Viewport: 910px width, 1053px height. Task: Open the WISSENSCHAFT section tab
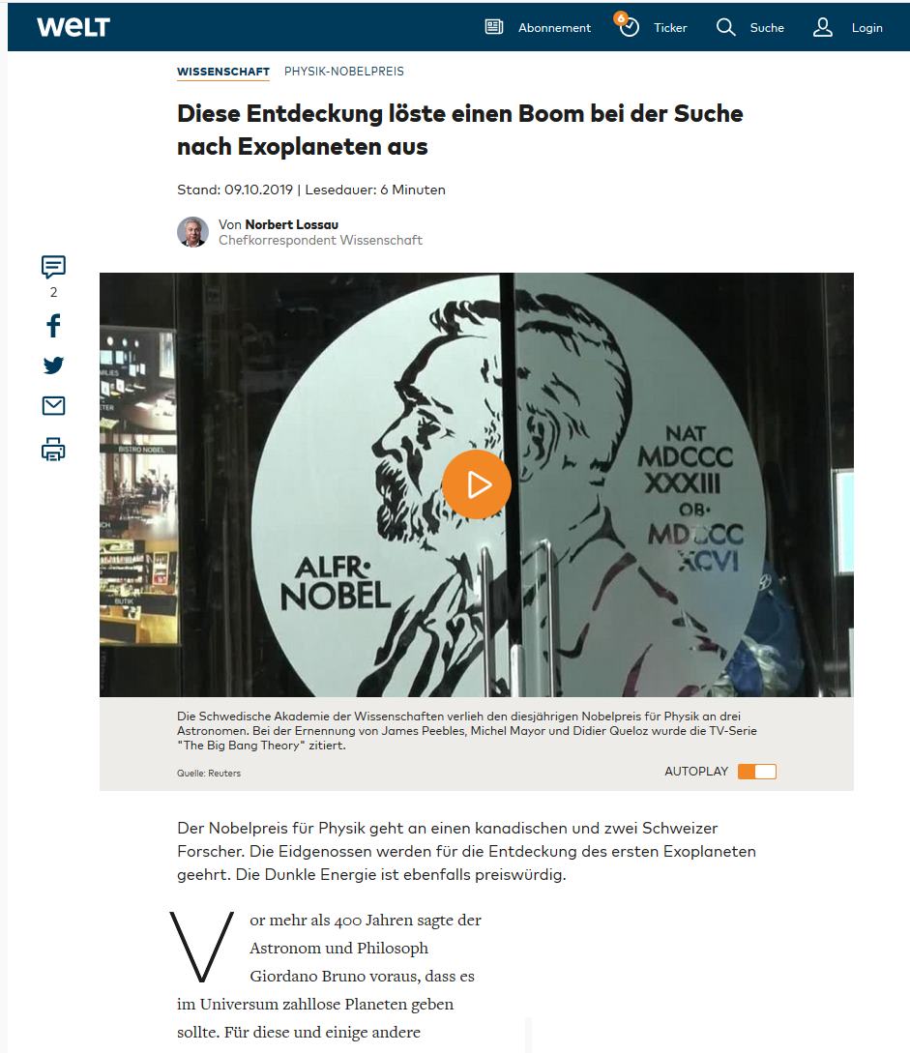(223, 72)
